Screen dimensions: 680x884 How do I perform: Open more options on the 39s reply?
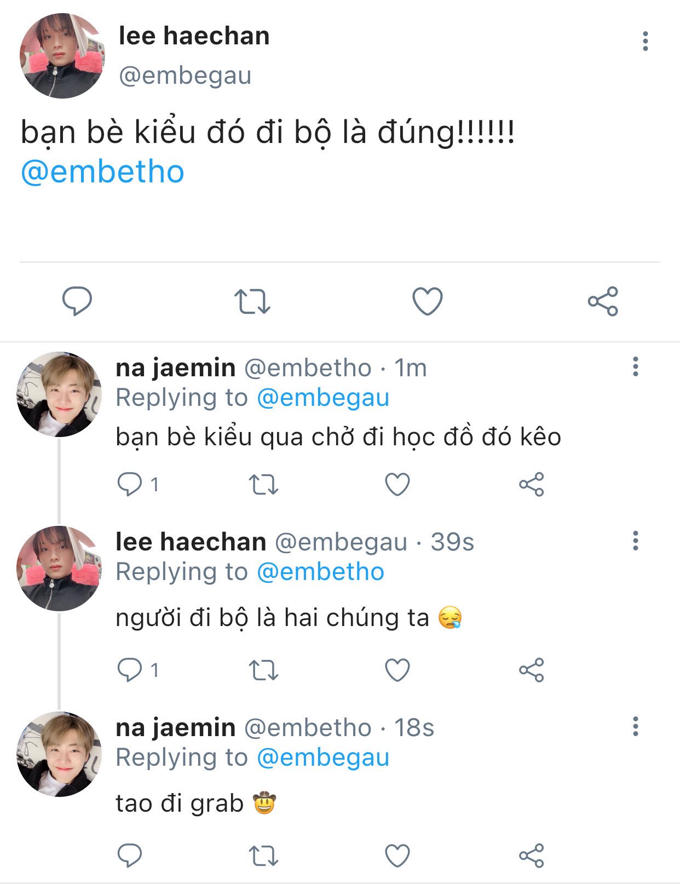coord(635,541)
